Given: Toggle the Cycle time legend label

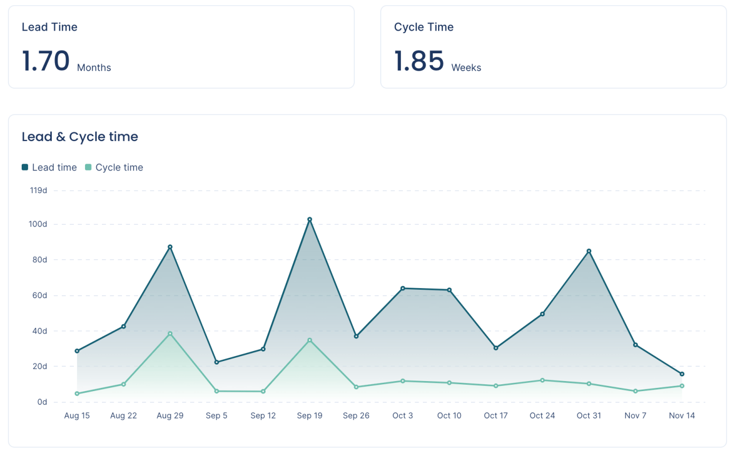Looking at the screenshot, I should 119,167.
